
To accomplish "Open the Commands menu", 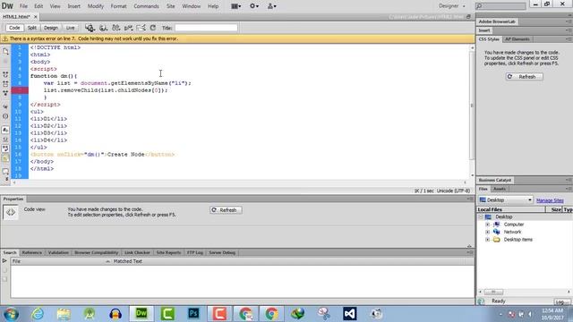I will (x=146, y=6).
